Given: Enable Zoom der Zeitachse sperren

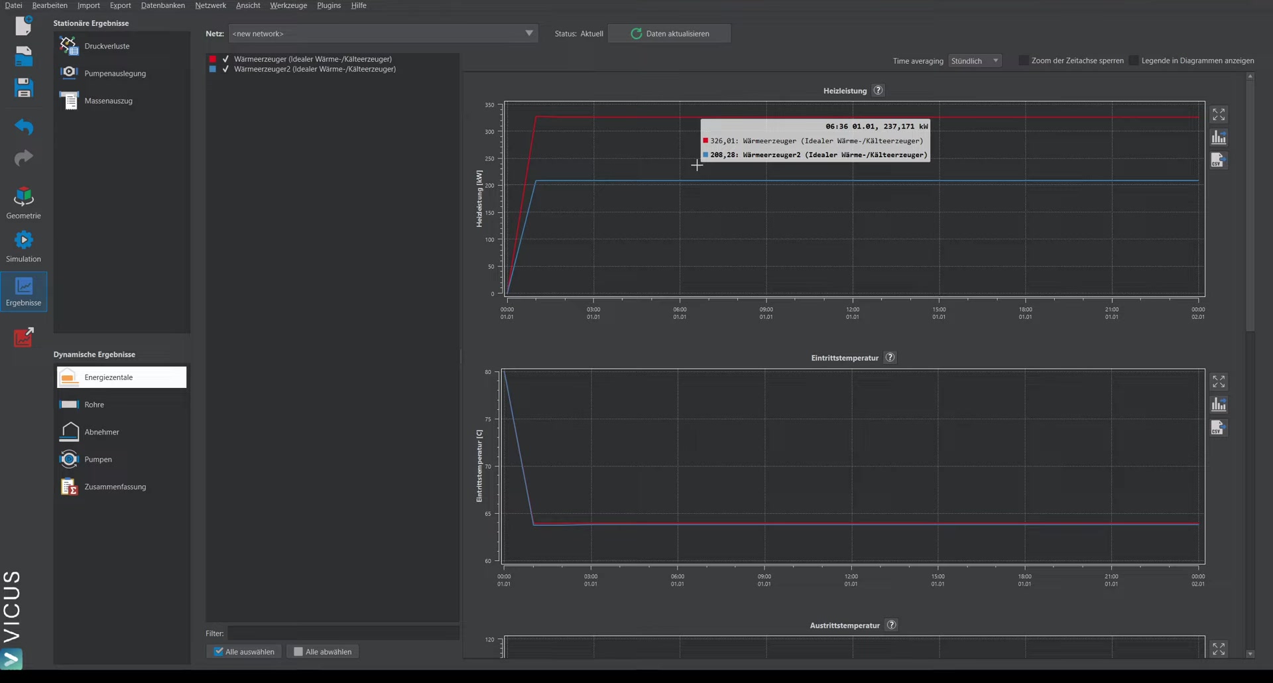Looking at the screenshot, I should pos(1024,60).
